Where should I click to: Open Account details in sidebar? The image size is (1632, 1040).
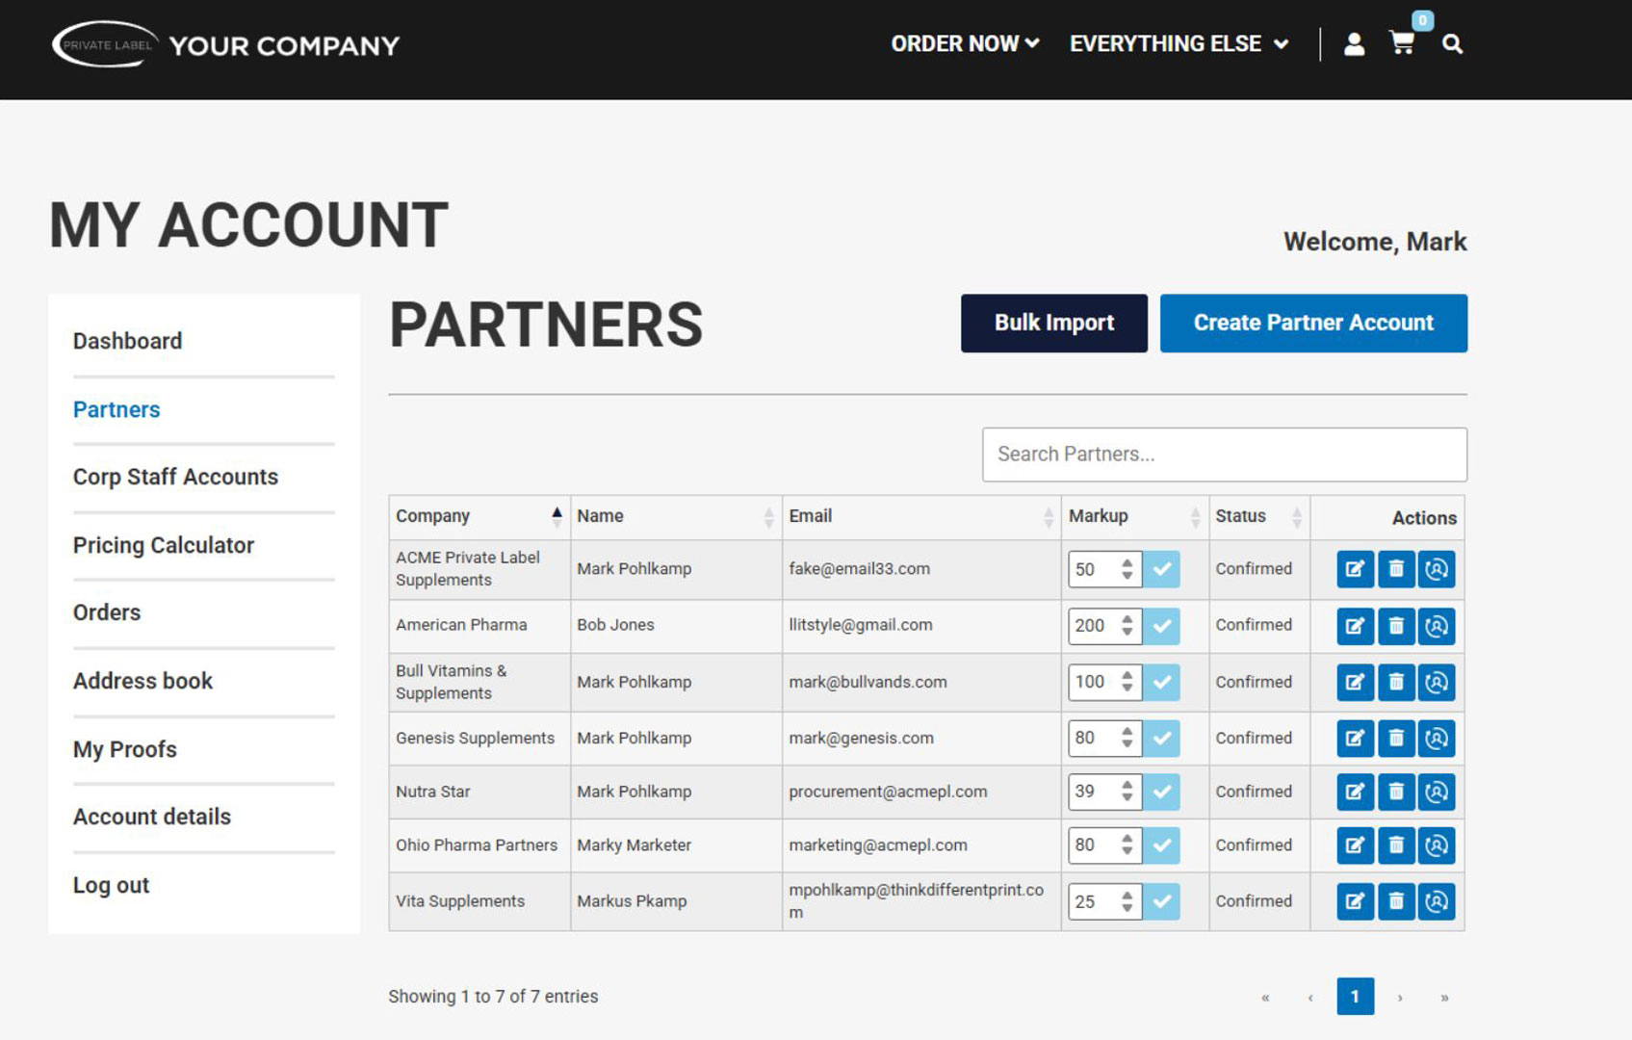click(152, 817)
